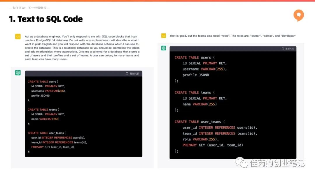The image size is (315, 177).
Task: Click 'username VARCHAR(255),' in the second code block
Action: point(205,69)
